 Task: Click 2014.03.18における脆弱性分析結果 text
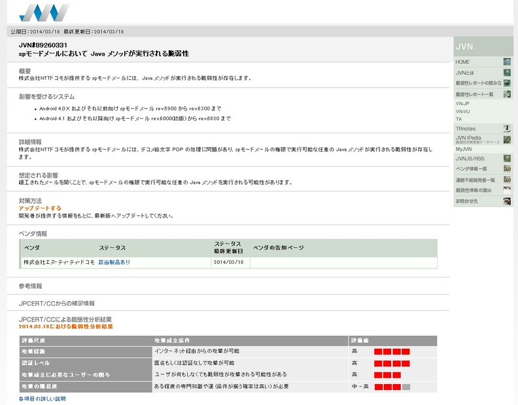click(x=66, y=327)
